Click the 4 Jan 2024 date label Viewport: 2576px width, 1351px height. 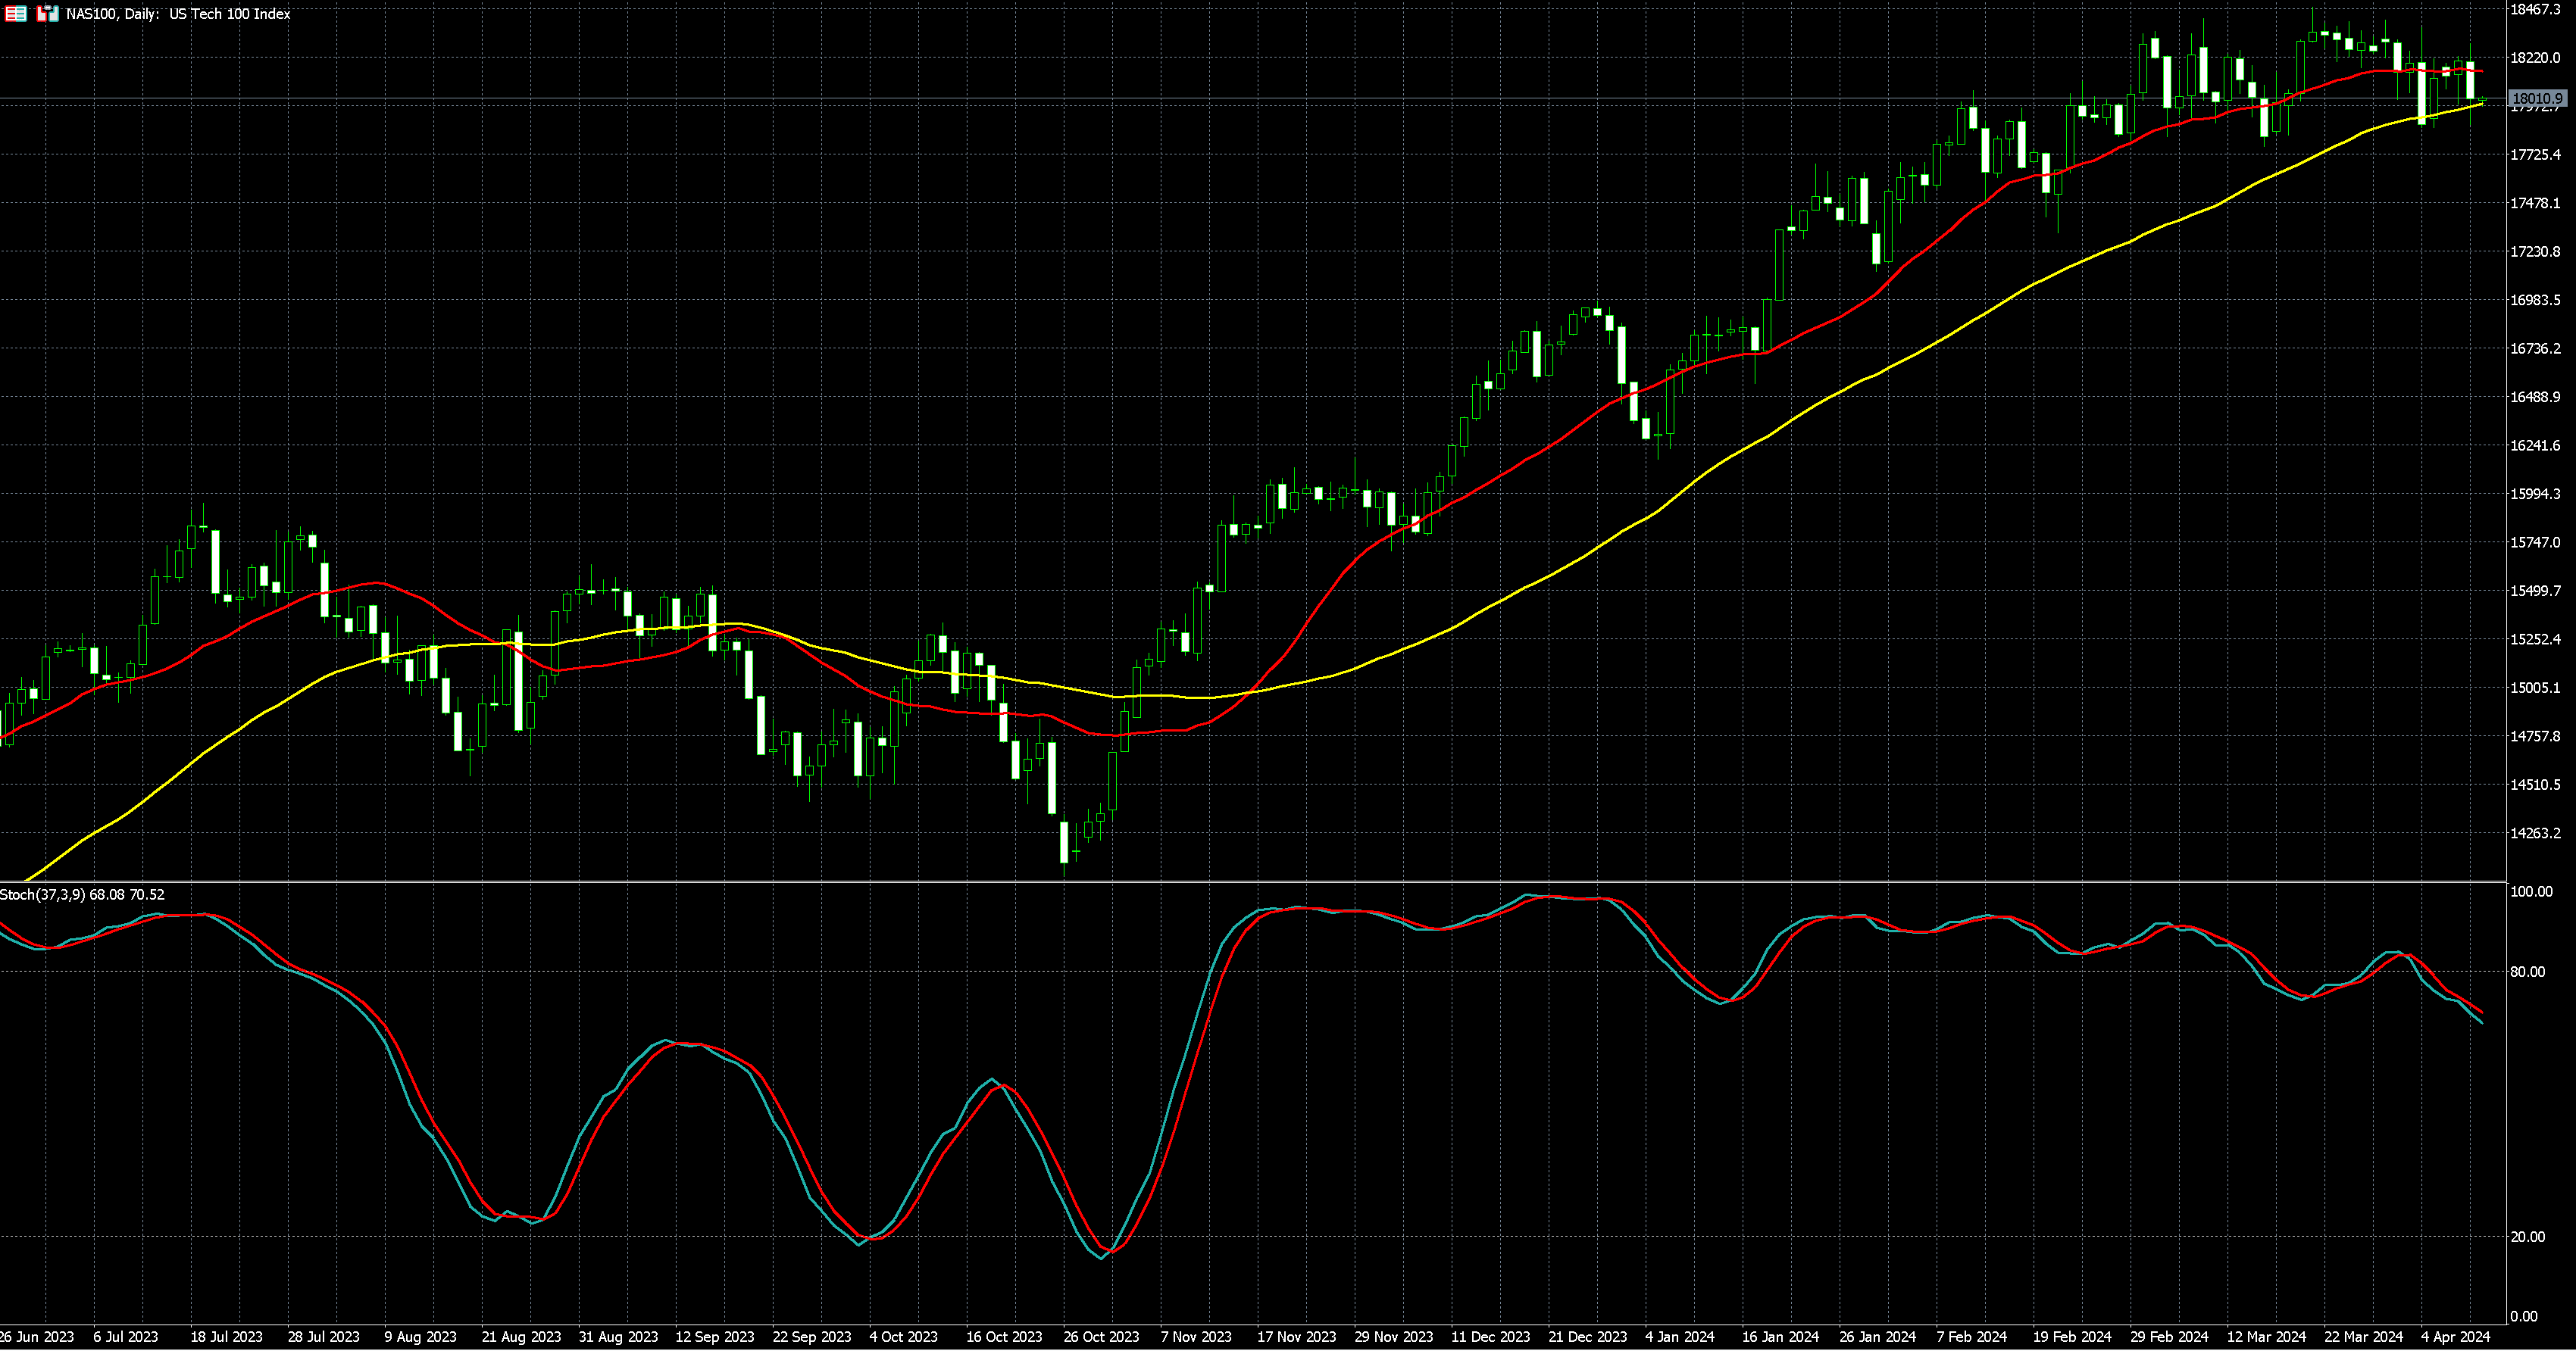click(1680, 1337)
